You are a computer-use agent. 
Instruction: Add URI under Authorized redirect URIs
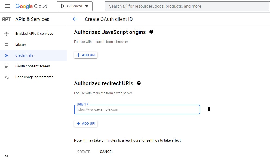pos(86,124)
